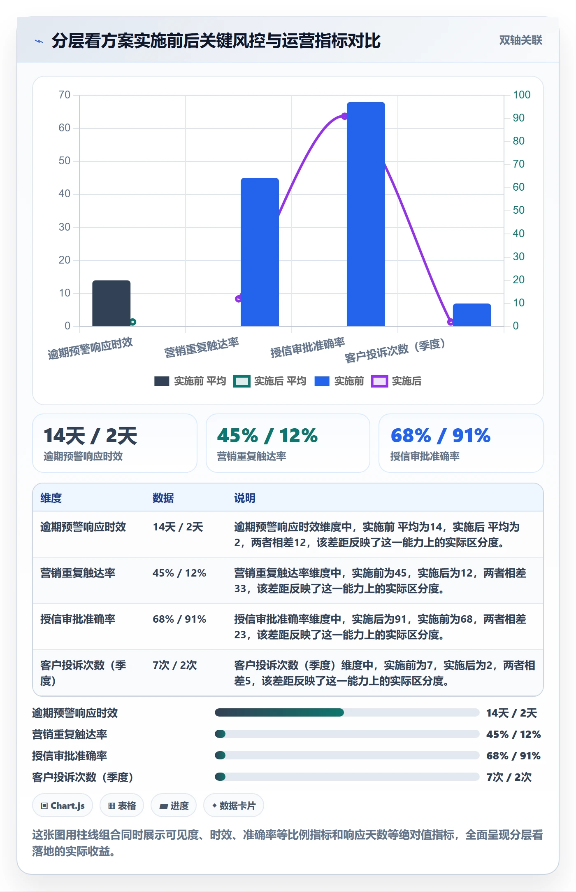The height and width of the screenshot is (892, 576).
Task: Click the footer description starting 这张图用柱线组合
Action: pyautogui.click(x=288, y=843)
